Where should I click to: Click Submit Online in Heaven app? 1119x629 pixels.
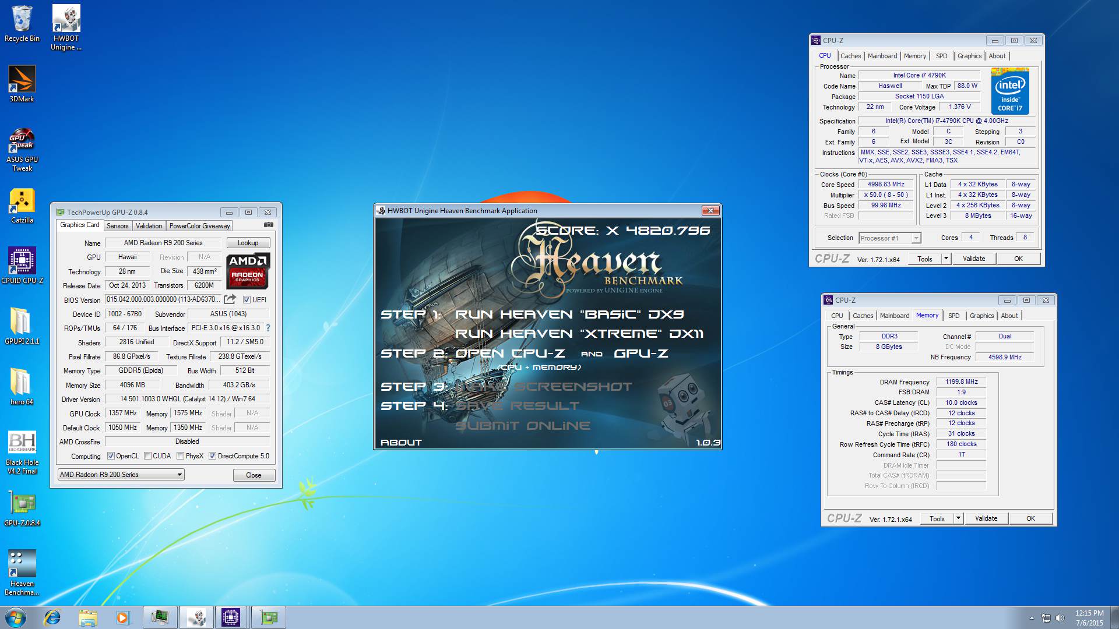tap(522, 426)
